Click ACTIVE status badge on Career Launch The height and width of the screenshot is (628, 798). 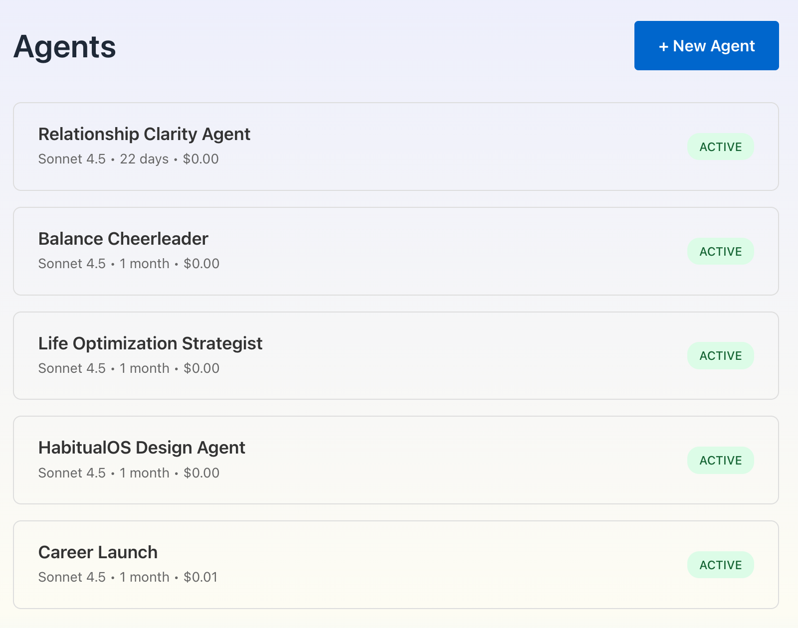click(x=720, y=565)
